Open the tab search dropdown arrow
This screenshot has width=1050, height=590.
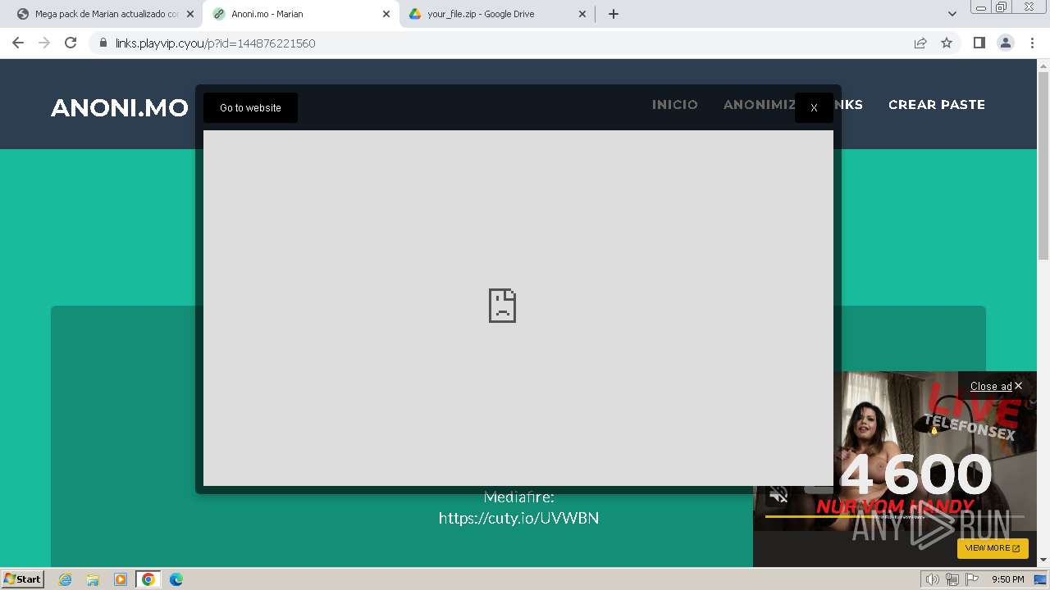tap(952, 14)
